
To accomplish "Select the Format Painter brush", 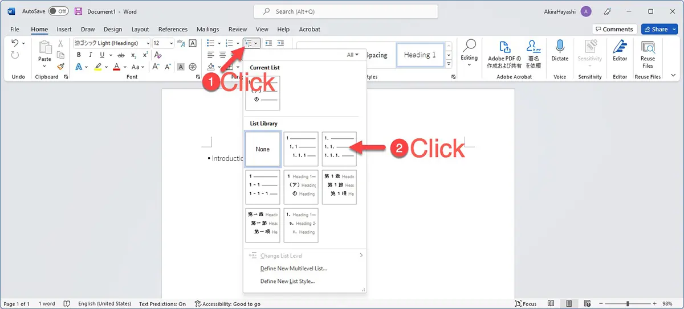I will pos(60,67).
